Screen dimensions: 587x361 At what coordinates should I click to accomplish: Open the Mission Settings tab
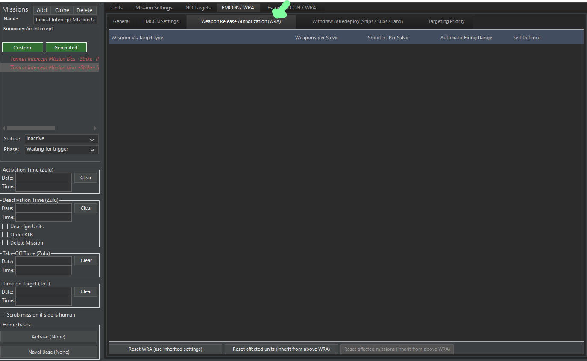[x=154, y=8]
